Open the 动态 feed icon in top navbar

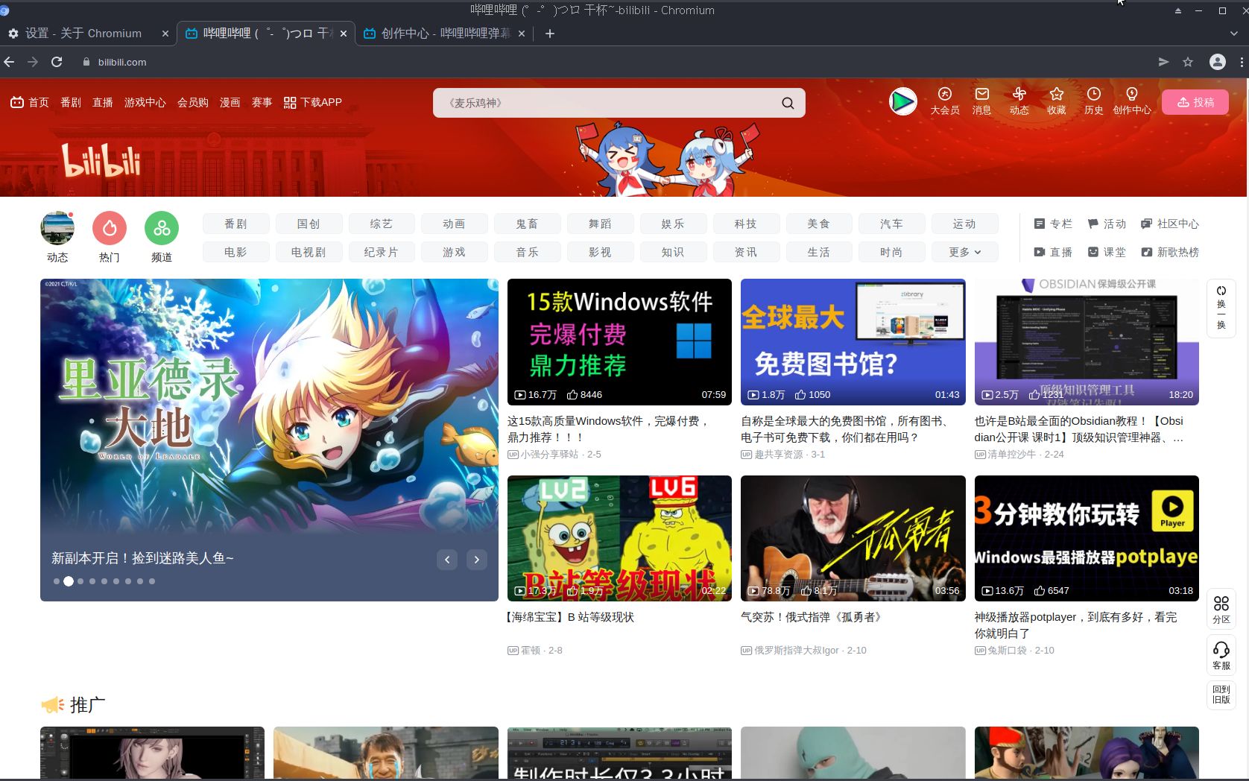(x=1019, y=102)
